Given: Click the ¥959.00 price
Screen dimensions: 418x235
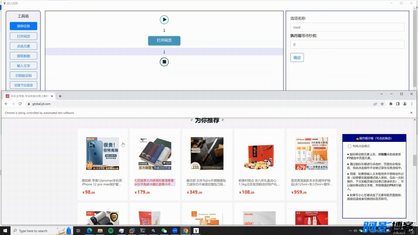Looking at the screenshot, I should [299, 192].
